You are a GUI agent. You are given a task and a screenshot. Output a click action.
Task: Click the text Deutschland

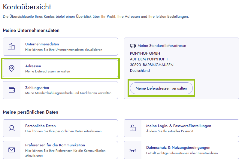point(140,71)
